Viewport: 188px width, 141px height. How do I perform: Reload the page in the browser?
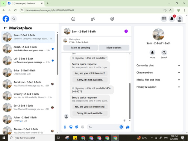(x=15, y=10)
